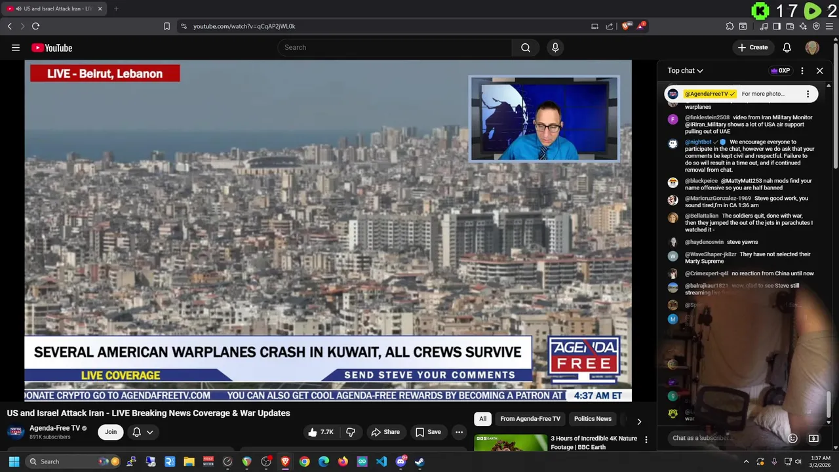
Task: Click the browser address bar URL
Action: coord(244,26)
